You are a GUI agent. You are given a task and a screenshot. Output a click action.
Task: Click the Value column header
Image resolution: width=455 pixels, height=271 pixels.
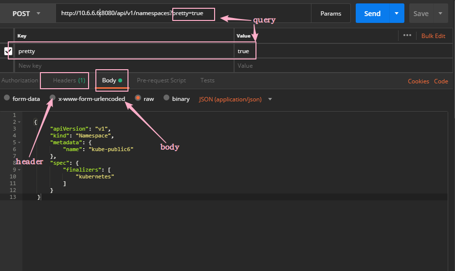243,36
